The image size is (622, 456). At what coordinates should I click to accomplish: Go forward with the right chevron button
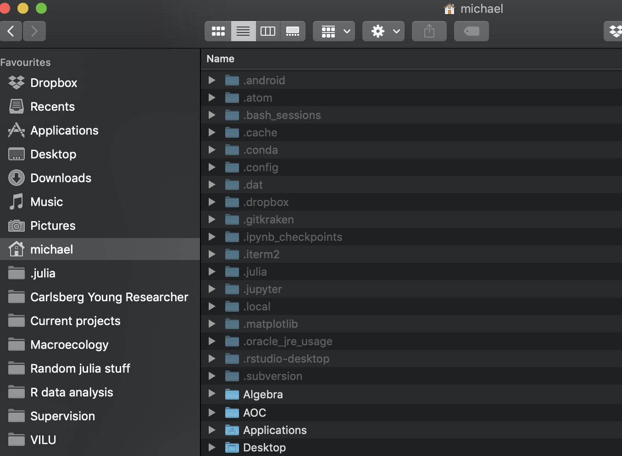tap(34, 31)
